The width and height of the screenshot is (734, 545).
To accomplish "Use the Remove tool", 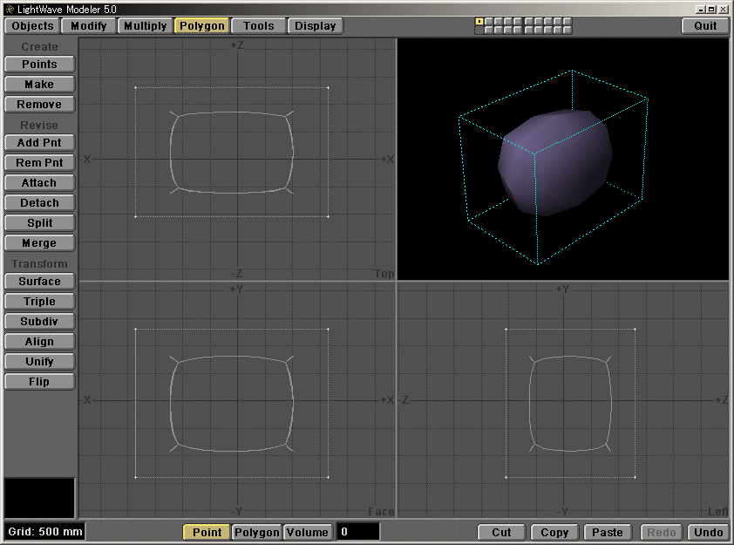I will click(x=38, y=104).
